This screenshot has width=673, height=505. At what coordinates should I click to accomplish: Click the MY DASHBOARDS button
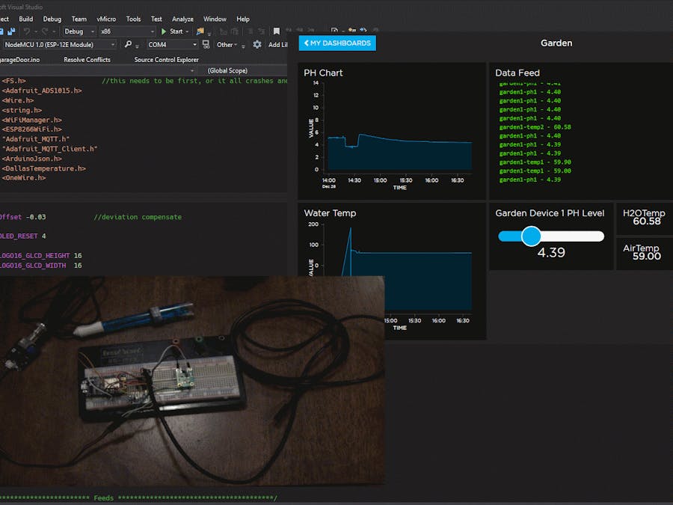336,43
